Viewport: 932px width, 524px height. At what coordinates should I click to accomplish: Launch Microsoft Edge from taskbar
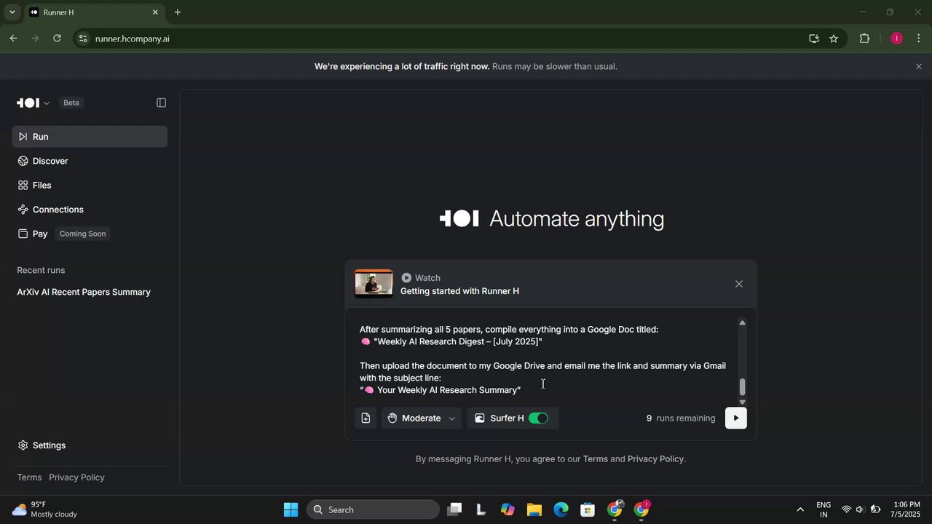tap(561, 509)
